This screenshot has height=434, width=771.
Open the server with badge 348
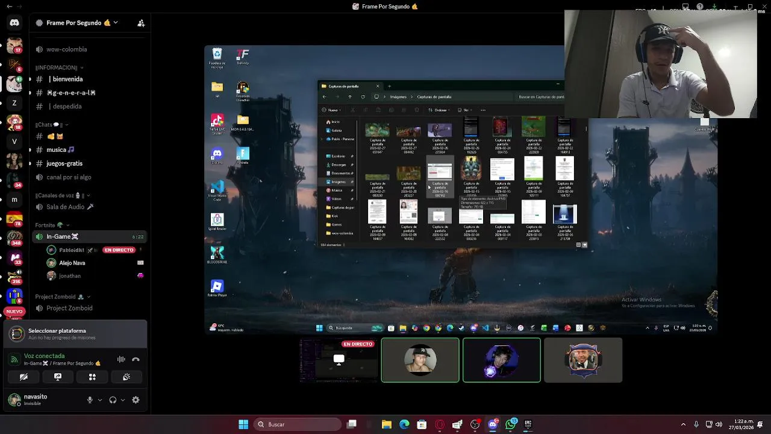pyautogui.click(x=14, y=239)
